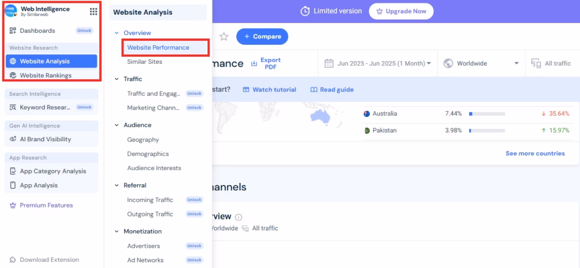The image size is (580, 268).
Task: Collapse the Traffic section chevron
Action: 117,79
